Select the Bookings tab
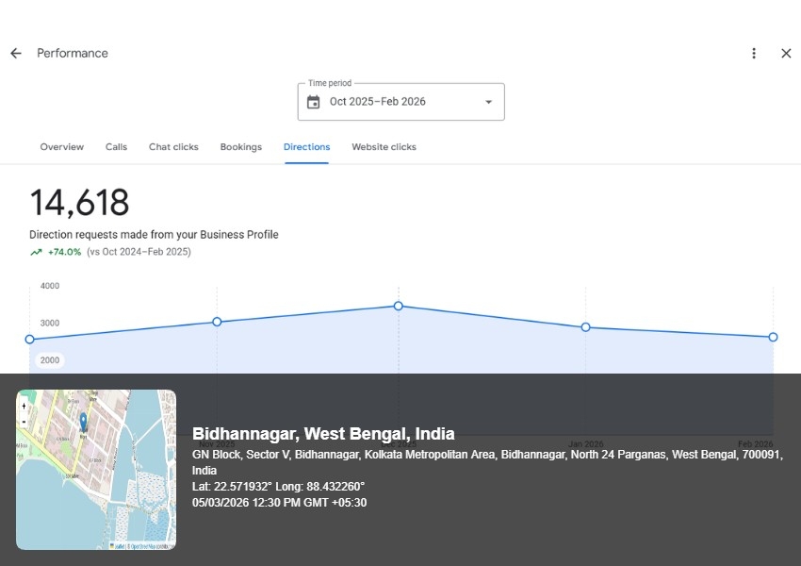 240,147
